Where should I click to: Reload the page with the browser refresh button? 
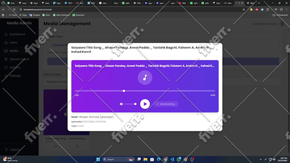(x=14, y=9)
